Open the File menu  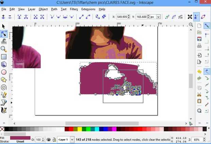[x=4, y=9]
